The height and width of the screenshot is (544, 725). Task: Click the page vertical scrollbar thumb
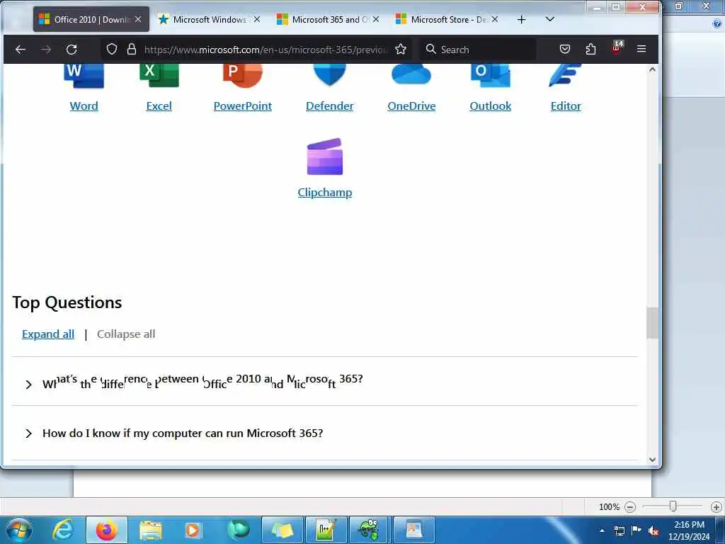point(652,323)
